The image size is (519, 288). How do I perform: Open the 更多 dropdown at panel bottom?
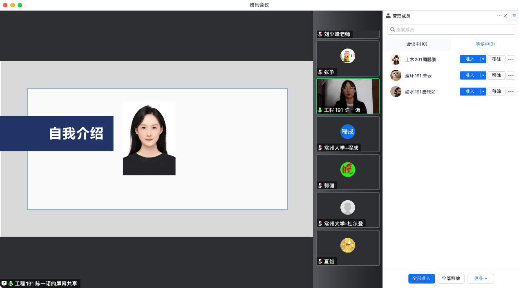481,279
